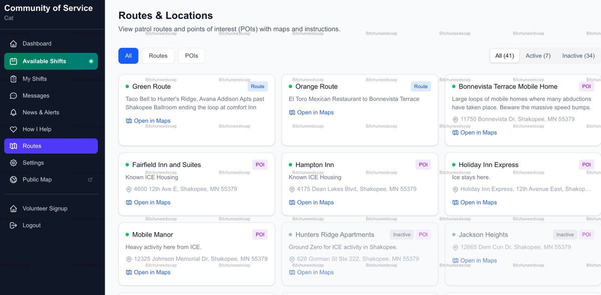Screen dimensions: 601x295
Task: Open Messages page
Action: [51, 95]
